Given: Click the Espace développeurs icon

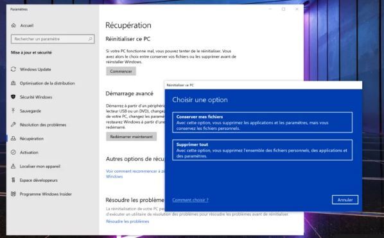Looking at the screenshot, I should (13, 180).
